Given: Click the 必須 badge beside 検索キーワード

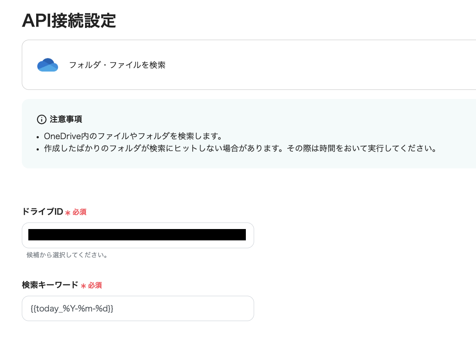Looking at the screenshot, I should coord(95,286).
